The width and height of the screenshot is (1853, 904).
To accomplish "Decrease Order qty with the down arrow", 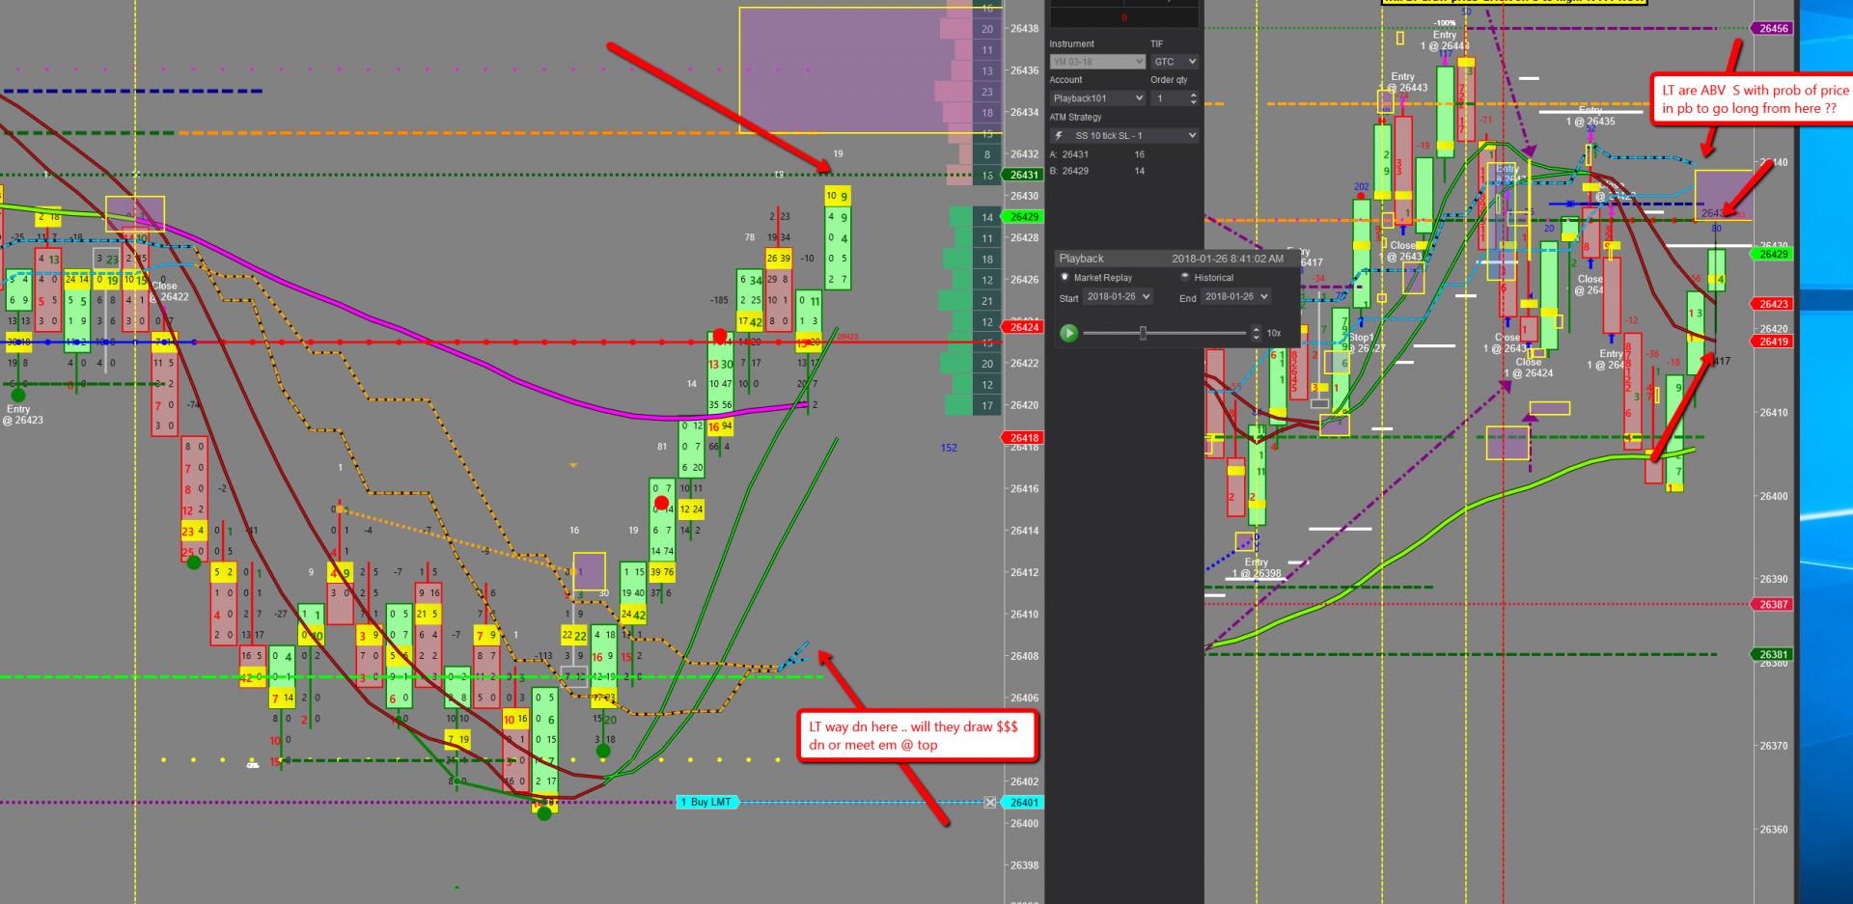I will click(1194, 102).
